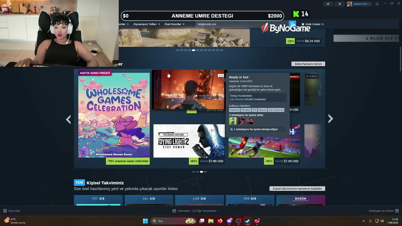
Task: Click the second friend avatar owning the game
Action: pyautogui.click(x=241, y=121)
